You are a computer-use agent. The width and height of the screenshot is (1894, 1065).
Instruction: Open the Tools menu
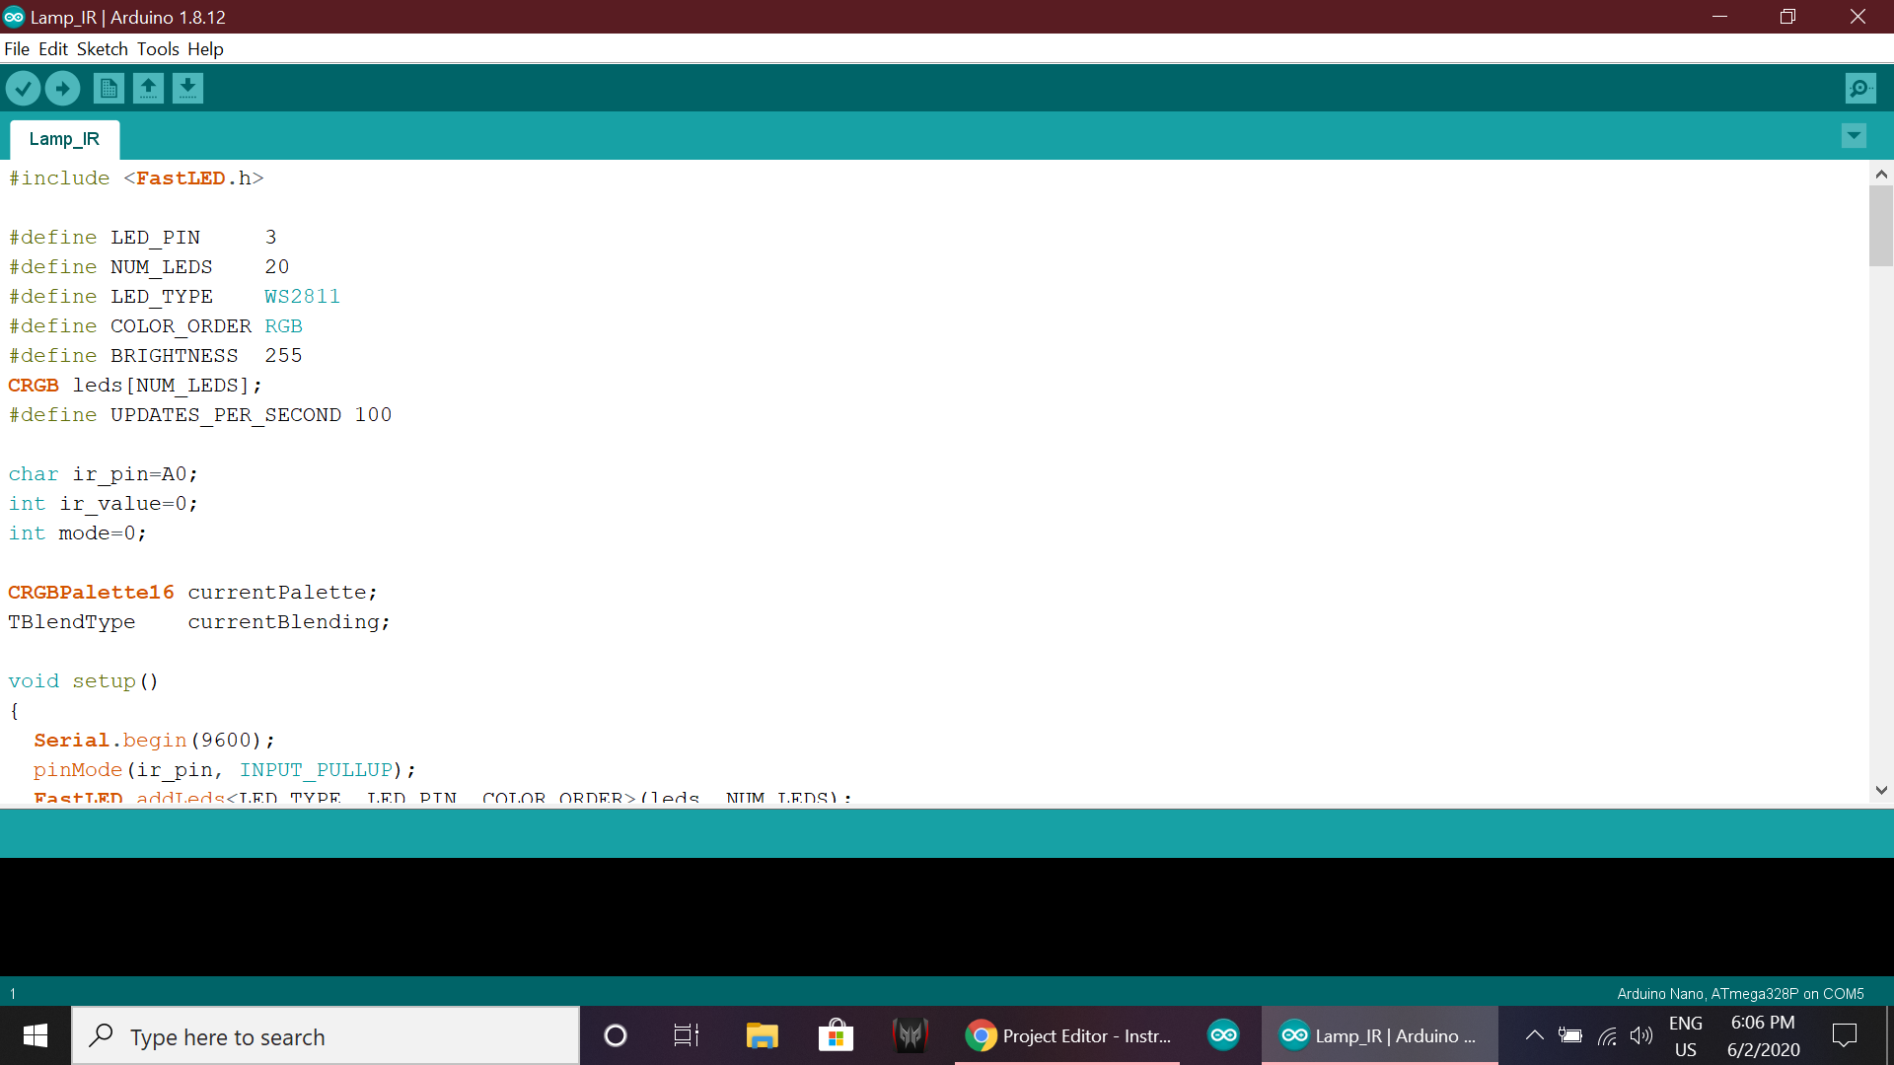156,49
